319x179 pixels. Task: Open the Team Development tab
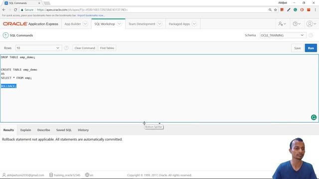pyautogui.click(x=142, y=24)
